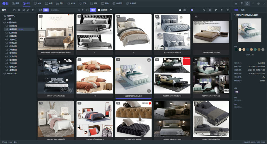267x144 pixels.
Task: Download the selected 1228107 bed model
Action: pos(149,91)
